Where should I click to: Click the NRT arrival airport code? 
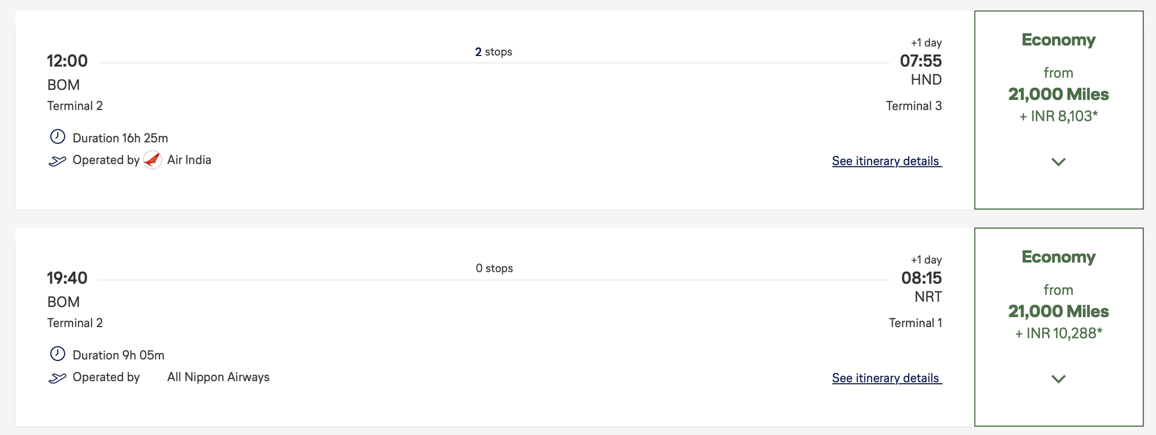pyautogui.click(x=928, y=297)
